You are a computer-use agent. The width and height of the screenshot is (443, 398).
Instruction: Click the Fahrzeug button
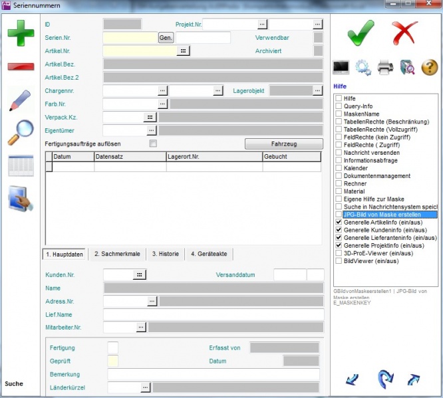tap(284, 144)
